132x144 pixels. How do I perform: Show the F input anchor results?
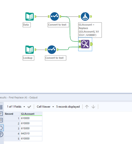(1, 114)
